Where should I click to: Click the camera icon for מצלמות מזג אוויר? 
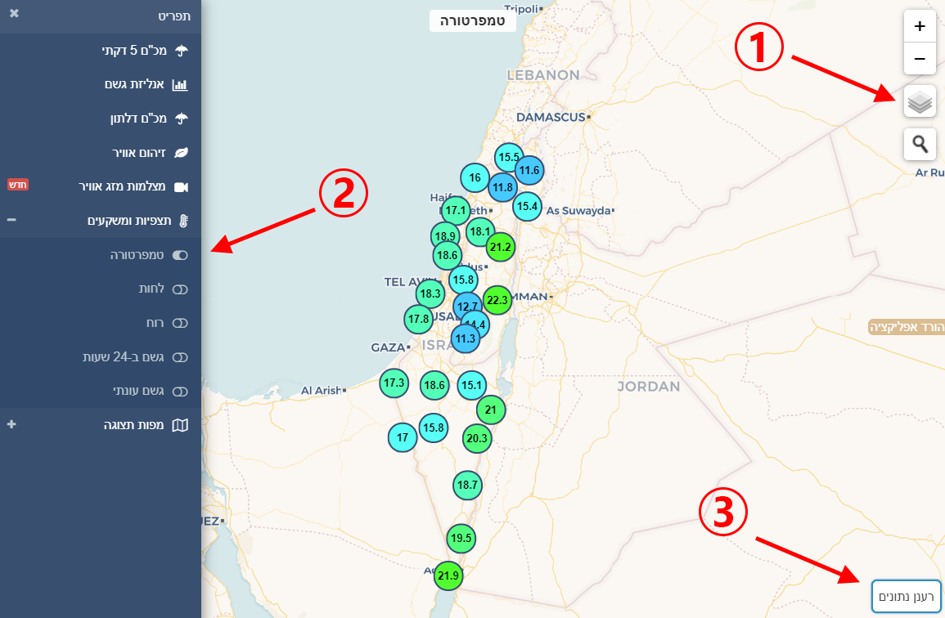[x=181, y=187]
